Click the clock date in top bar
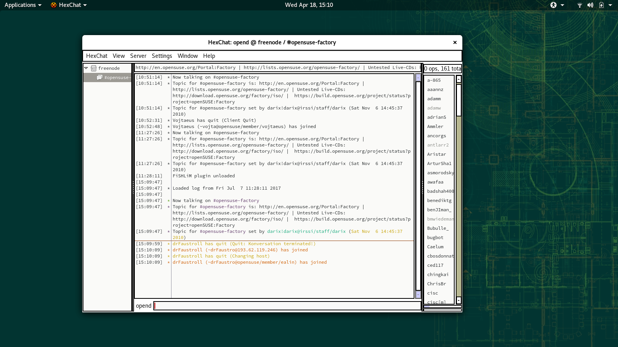 click(x=309, y=5)
